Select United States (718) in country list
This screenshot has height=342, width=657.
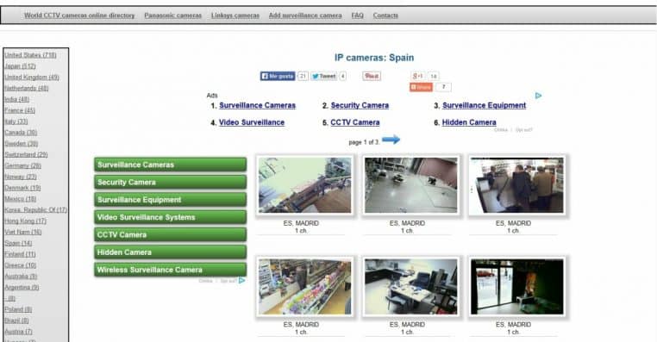pos(30,55)
